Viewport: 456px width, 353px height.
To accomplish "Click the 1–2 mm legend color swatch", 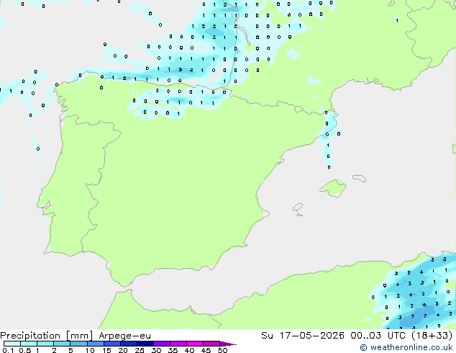I will pos(45,344).
